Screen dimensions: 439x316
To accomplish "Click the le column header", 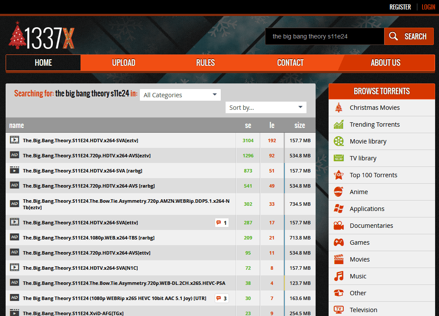I will point(272,125).
